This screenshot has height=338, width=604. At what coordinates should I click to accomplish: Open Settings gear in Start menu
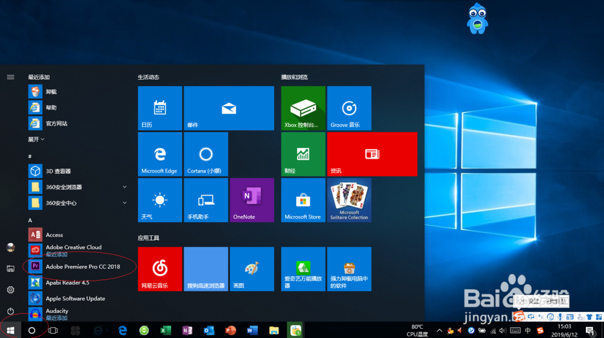click(x=10, y=290)
